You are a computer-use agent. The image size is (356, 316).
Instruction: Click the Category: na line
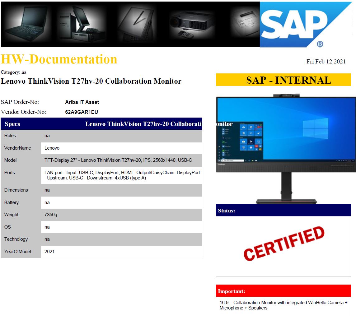(13, 72)
